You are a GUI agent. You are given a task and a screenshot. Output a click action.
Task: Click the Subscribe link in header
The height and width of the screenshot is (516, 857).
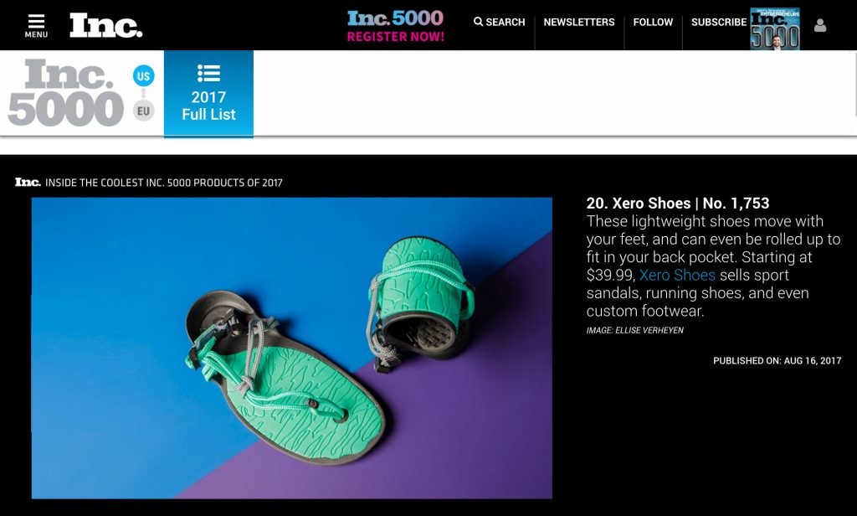click(719, 22)
